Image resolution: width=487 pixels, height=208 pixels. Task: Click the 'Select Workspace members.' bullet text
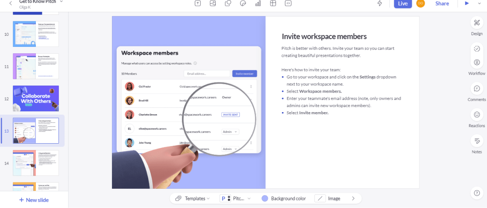click(x=314, y=91)
